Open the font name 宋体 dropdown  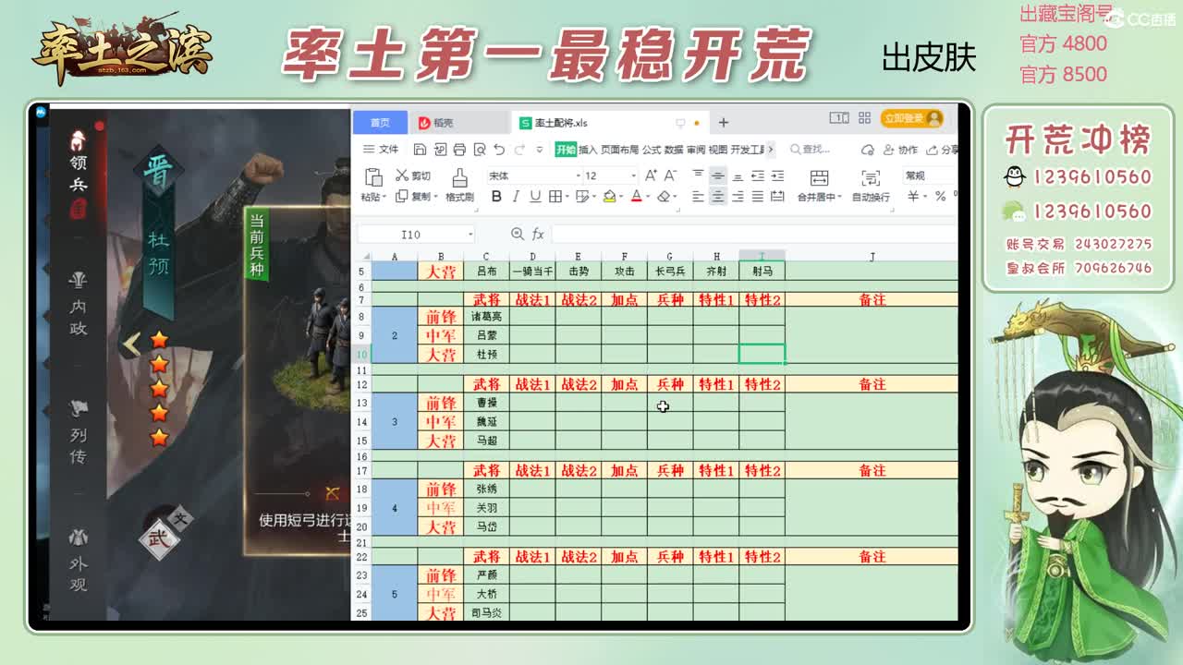click(579, 175)
